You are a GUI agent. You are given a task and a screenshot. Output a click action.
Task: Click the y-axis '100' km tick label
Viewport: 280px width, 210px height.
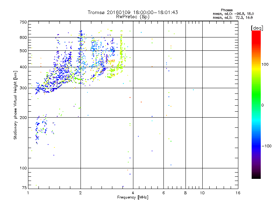23,168
